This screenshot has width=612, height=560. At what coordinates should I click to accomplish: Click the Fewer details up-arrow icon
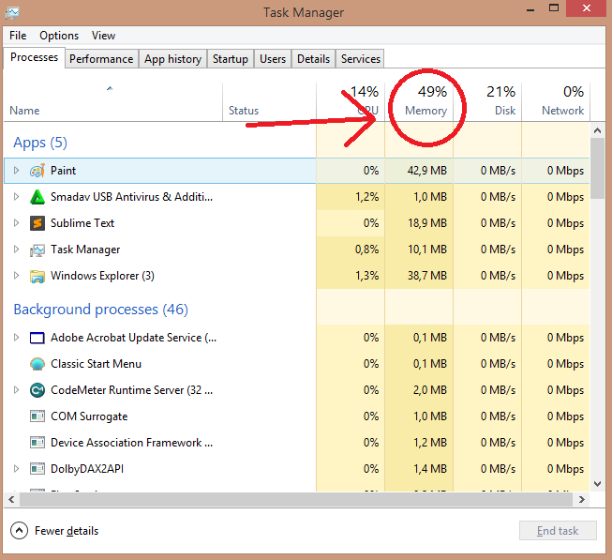coord(19,531)
